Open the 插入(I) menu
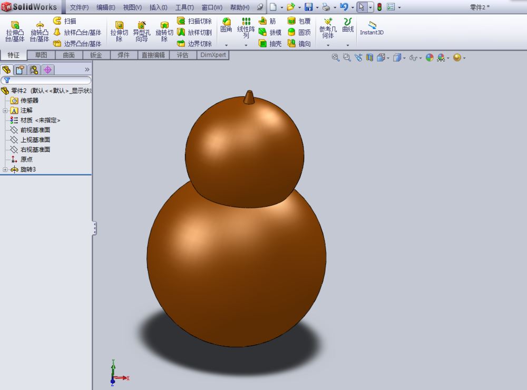The image size is (527, 390). point(158,7)
